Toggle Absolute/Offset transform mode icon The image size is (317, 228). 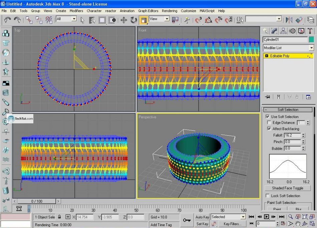[68, 217]
